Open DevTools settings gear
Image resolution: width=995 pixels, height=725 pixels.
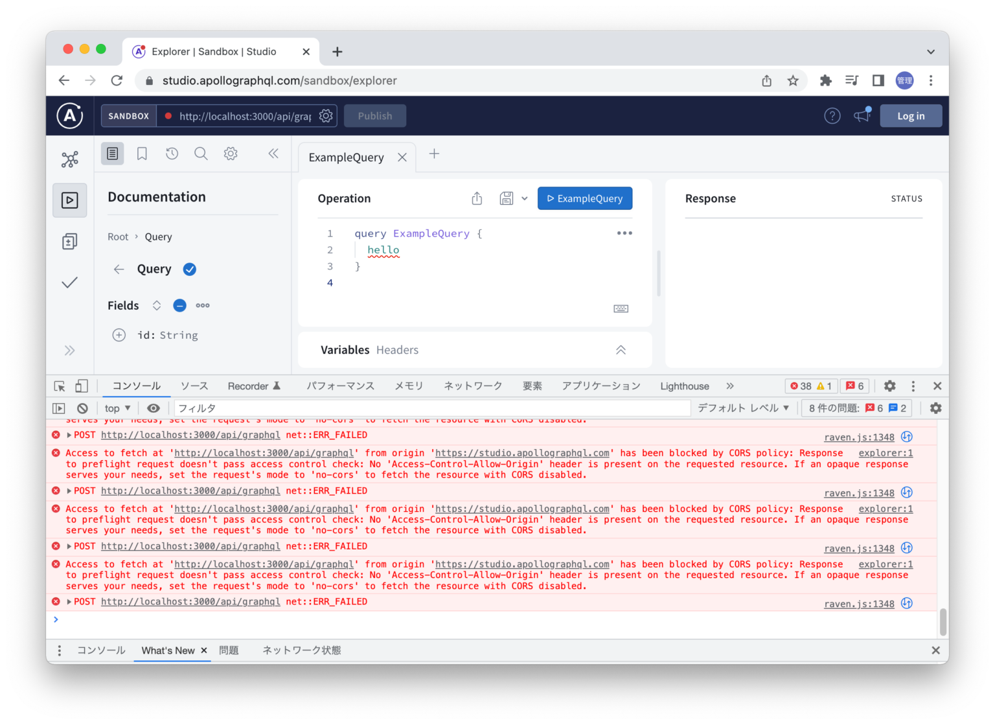click(x=890, y=386)
